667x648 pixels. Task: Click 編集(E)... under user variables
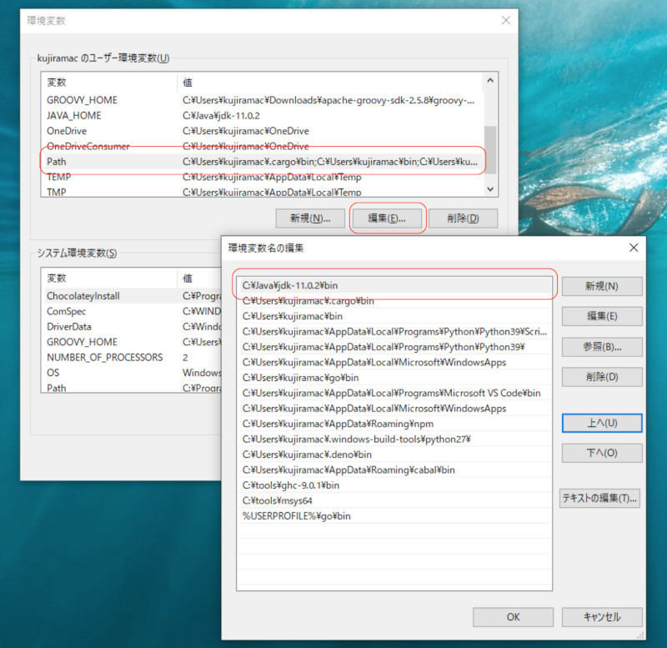coord(387,219)
